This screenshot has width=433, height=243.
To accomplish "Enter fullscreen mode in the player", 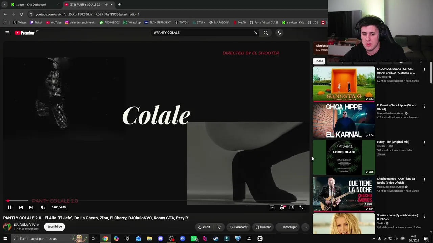I will 301,207.
